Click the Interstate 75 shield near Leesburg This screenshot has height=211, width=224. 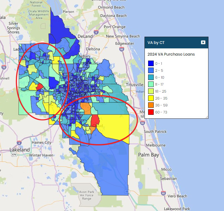click(4, 67)
